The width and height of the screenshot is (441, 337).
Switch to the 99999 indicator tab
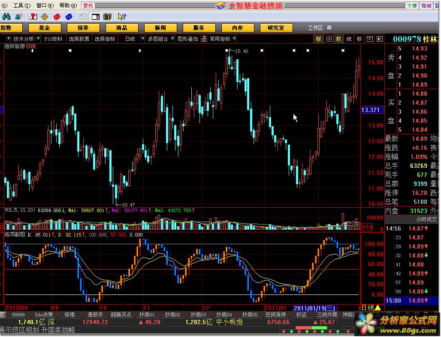(x=18, y=315)
